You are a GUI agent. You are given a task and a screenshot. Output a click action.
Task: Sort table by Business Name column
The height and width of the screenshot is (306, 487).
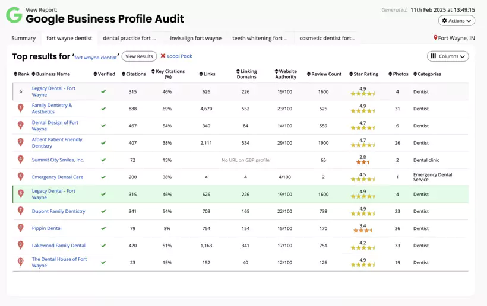pos(51,74)
